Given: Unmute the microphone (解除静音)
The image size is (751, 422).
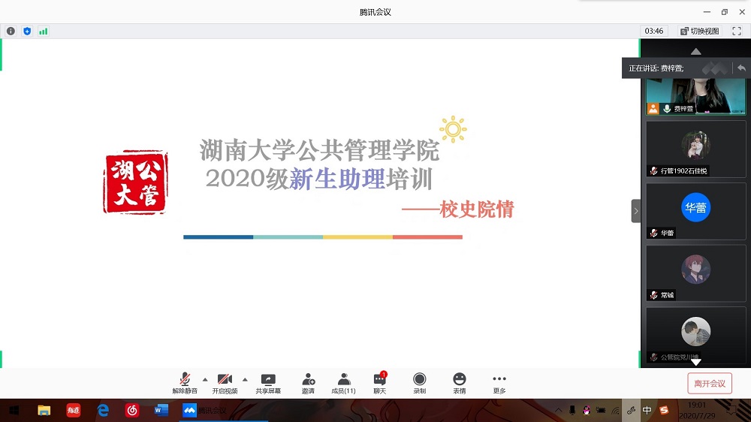Looking at the screenshot, I should tap(185, 383).
